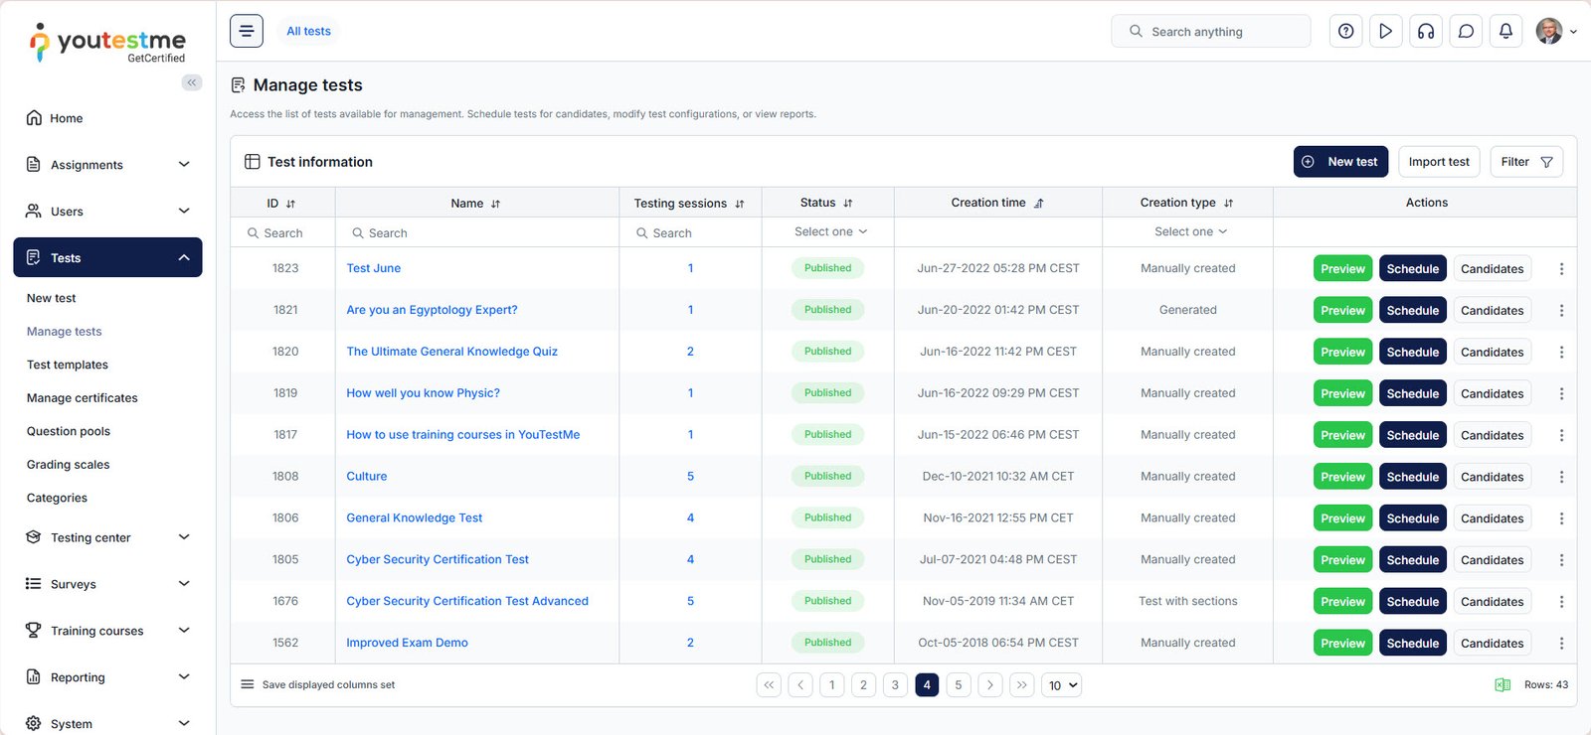Click the Excel export icon near Rows count
Viewport: 1591px width, 735px height.
1503,685
